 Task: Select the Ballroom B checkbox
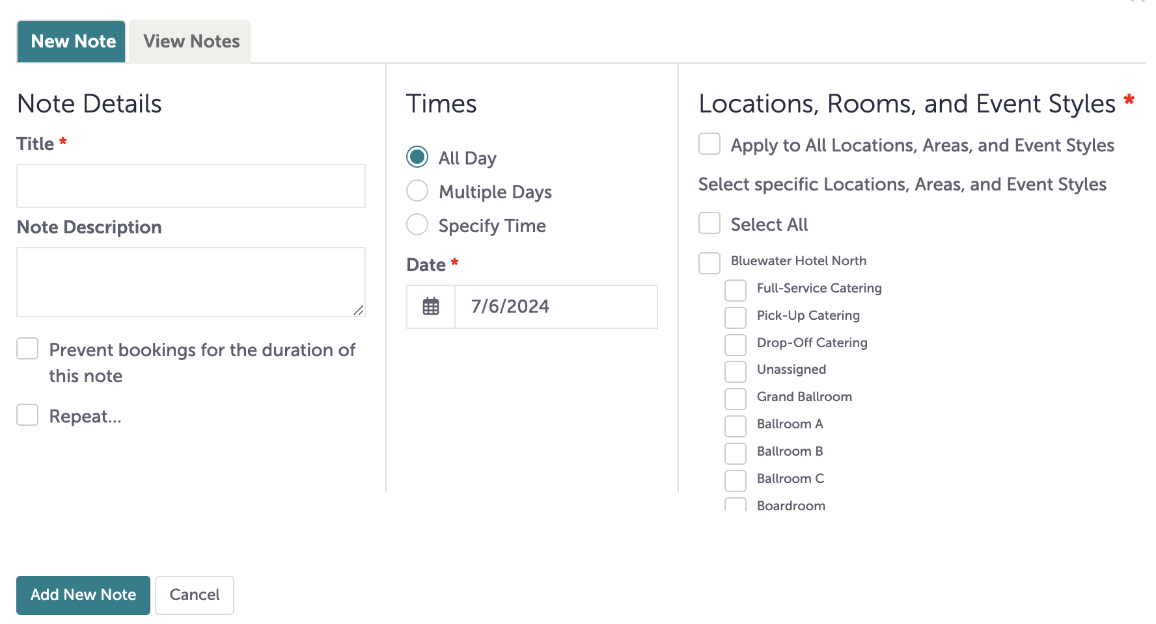[736, 454]
